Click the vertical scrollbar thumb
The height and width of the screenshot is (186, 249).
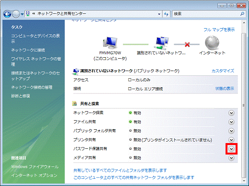click(x=244, y=105)
